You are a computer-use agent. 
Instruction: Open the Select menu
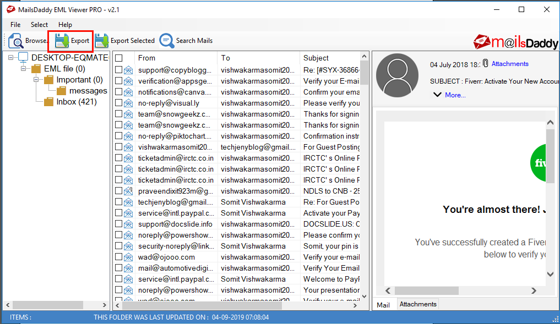pos(39,25)
